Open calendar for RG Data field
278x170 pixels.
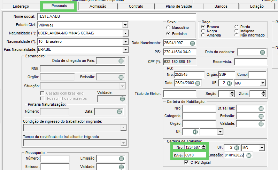[x=198, y=83]
